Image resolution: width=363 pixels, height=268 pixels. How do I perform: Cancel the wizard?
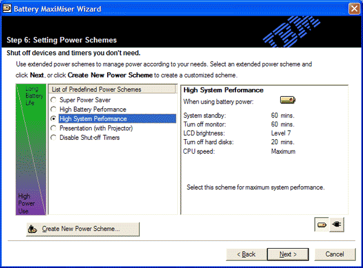pyautogui.click(x=335, y=254)
